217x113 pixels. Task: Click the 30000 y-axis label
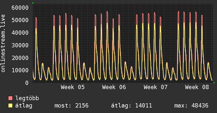coord(20,45)
